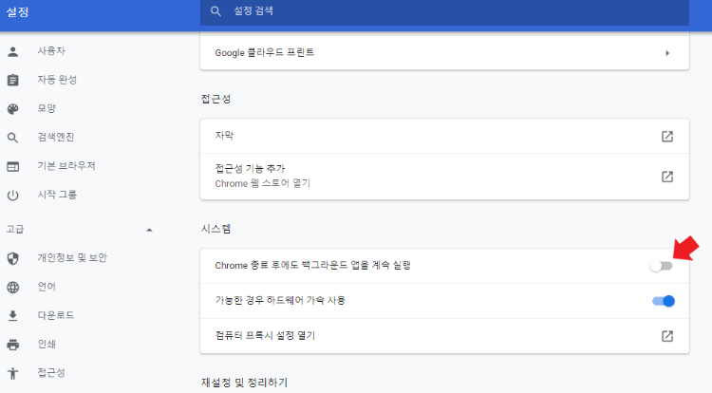Screen dimensions: 712x393
Task: Enable background apps after Chrome closes toggle
Action: (661, 266)
